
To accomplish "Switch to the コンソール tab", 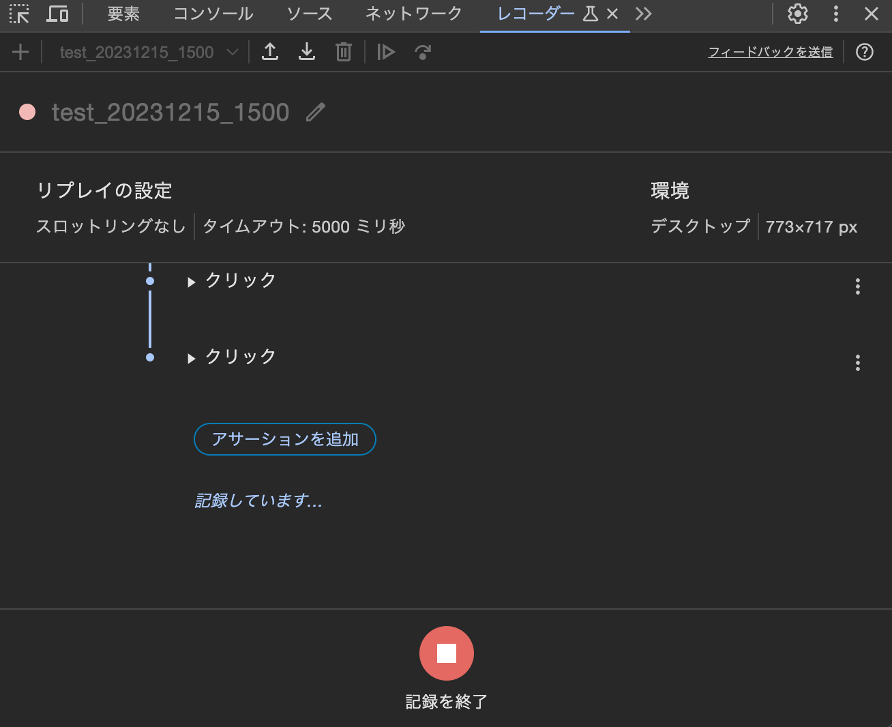I will (213, 13).
